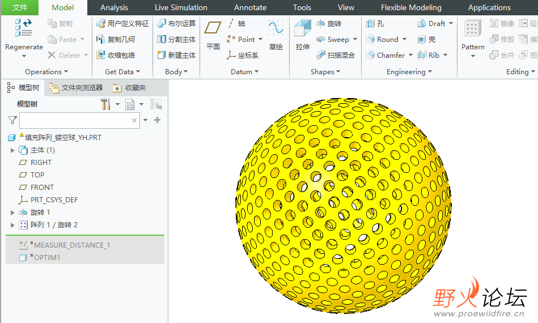Select the 轴 axis tool
The width and height of the screenshot is (538, 323).
click(236, 23)
